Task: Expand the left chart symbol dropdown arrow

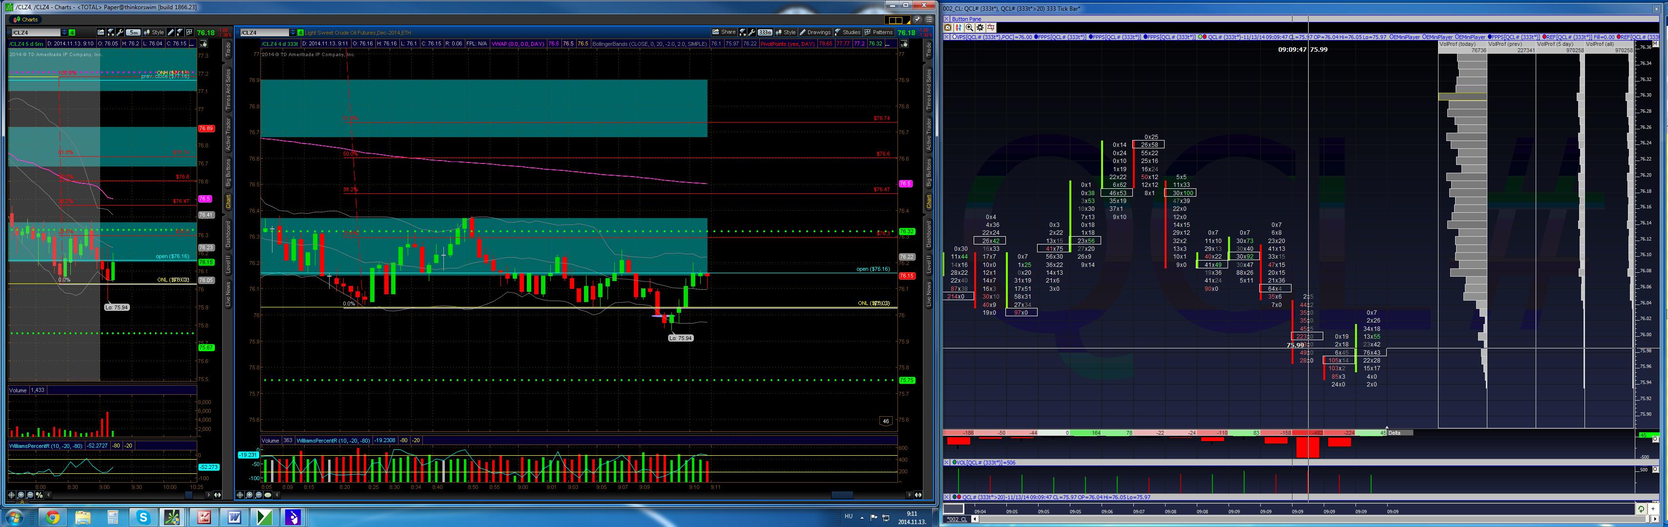Action: [64, 32]
